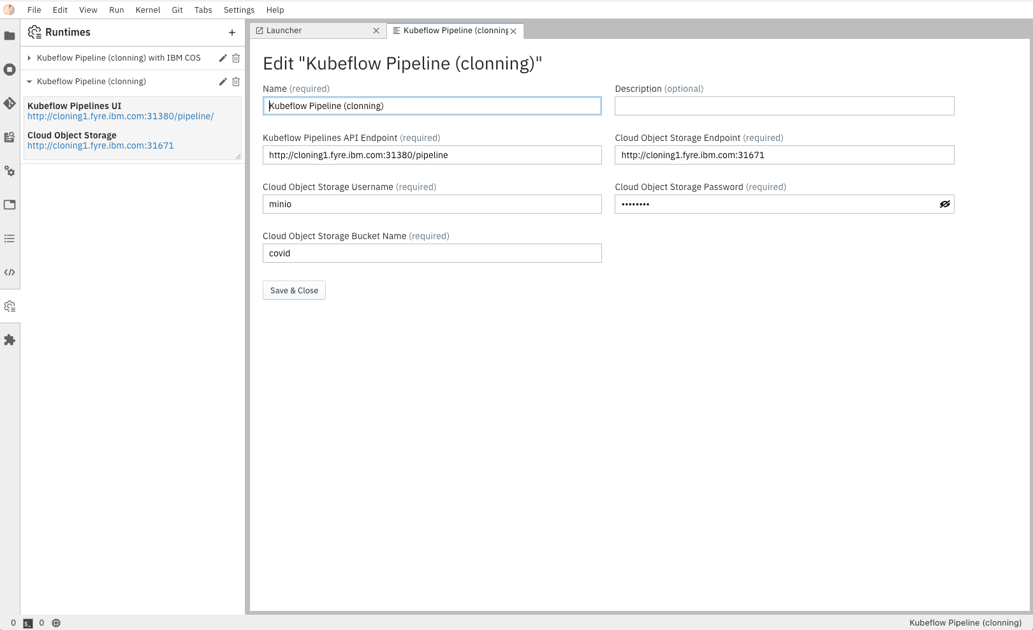Delete the Kubeflow Pipeline (clonning) runtime
Screen dimensions: 1033x630
click(236, 82)
